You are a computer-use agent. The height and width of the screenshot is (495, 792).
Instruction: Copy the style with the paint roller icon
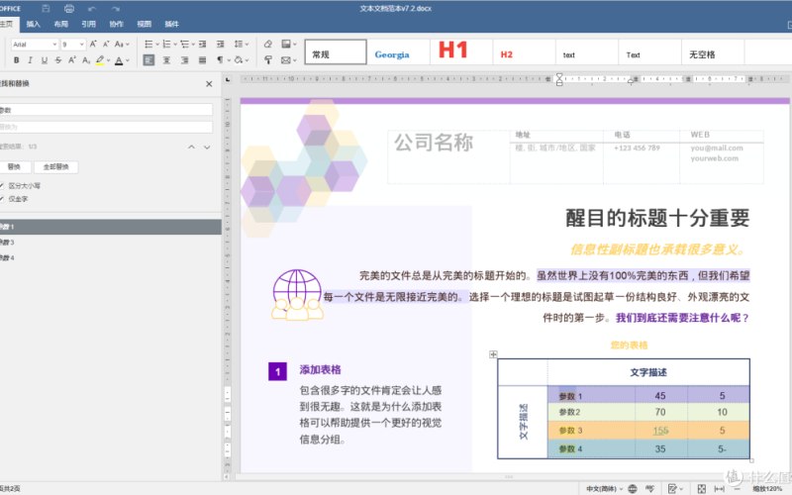click(x=268, y=60)
